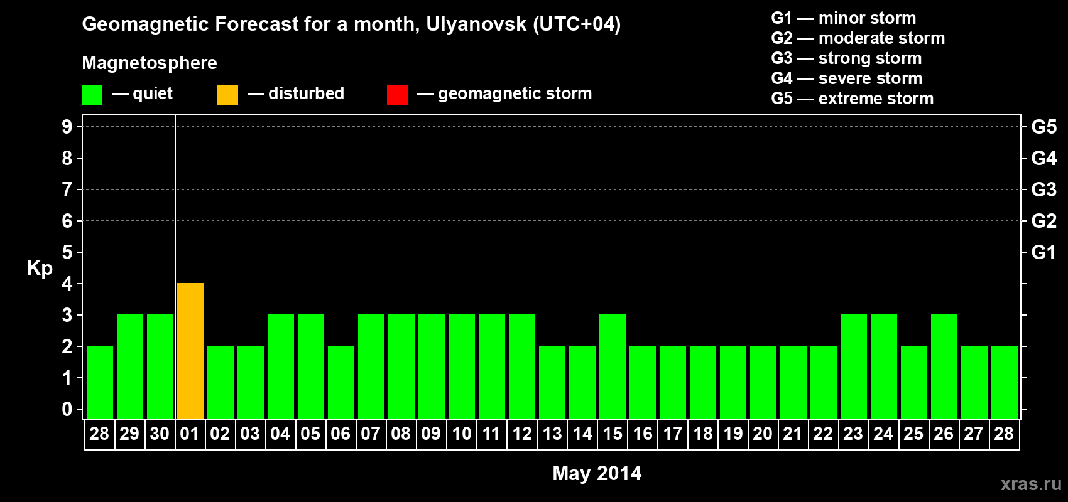The image size is (1068, 502).
Task: Click the '— disturbed' legend text
Action: pyautogui.click(x=296, y=93)
